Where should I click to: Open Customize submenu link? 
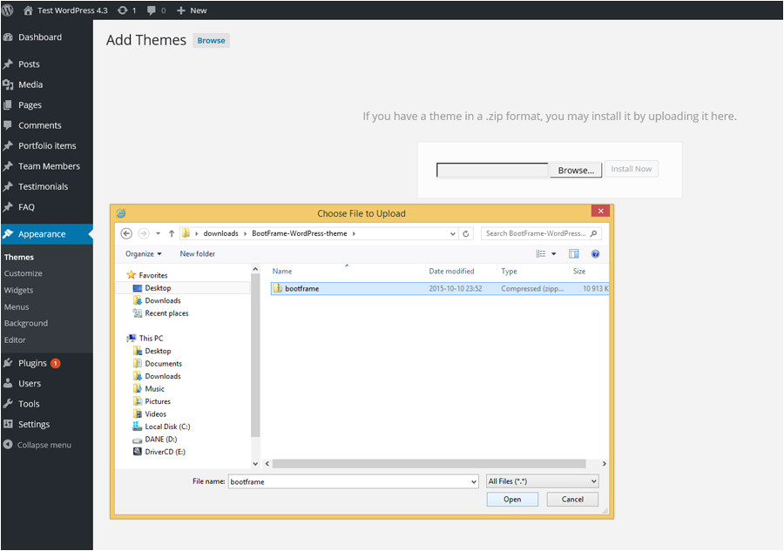[23, 273]
